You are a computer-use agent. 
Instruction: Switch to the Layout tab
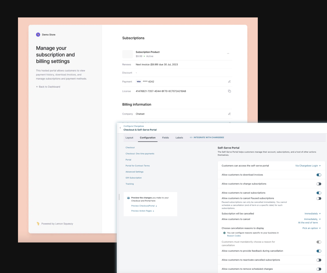(x=129, y=138)
